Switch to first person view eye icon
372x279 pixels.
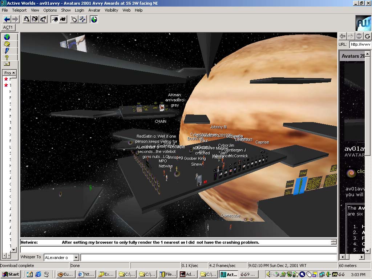point(54,19)
